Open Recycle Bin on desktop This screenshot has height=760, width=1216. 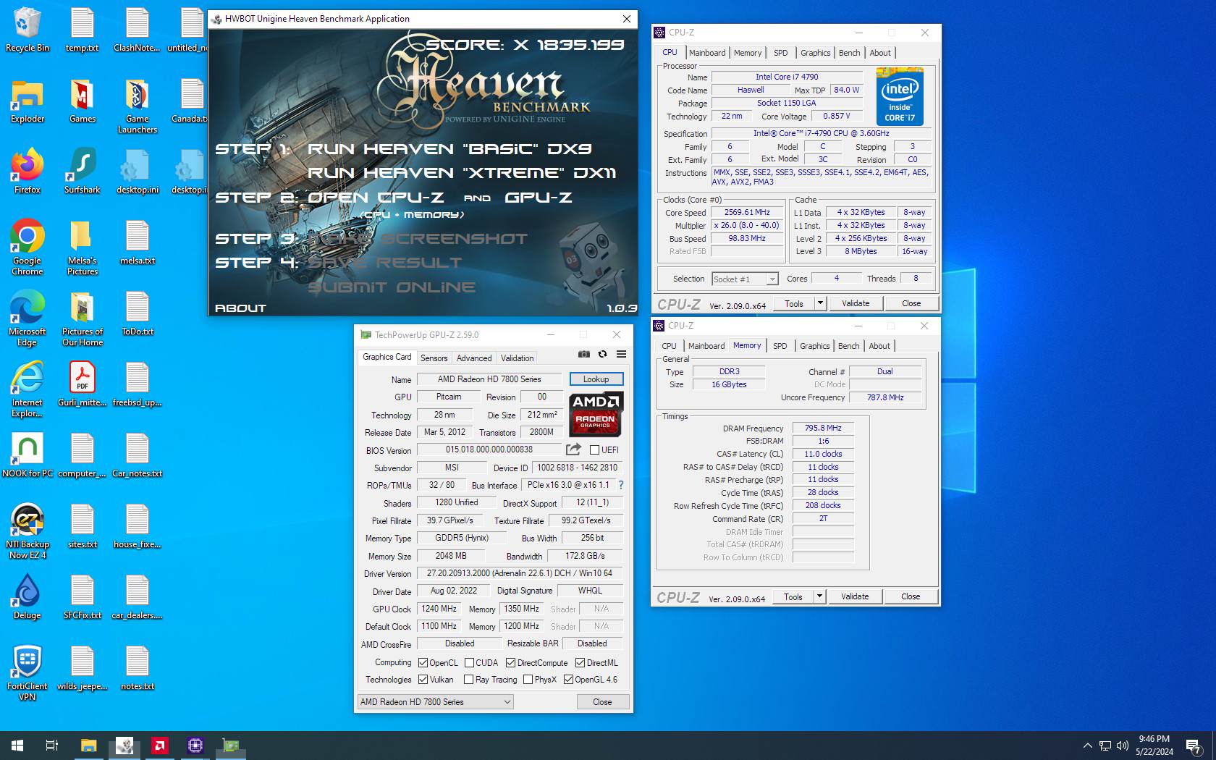click(x=28, y=30)
